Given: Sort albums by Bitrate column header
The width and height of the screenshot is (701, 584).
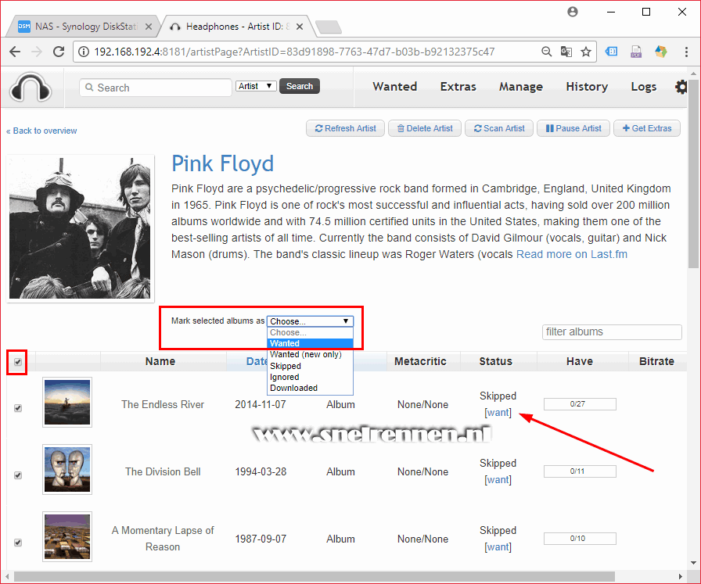Looking at the screenshot, I should click(656, 361).
